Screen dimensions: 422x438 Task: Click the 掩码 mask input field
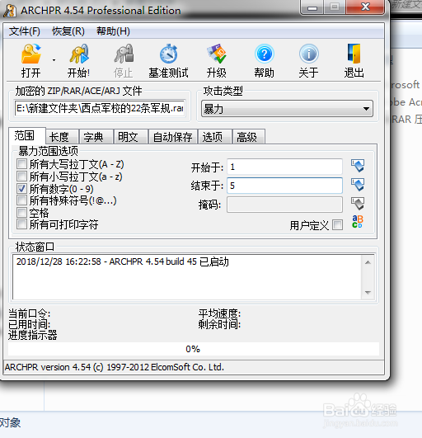pos(284,205)
